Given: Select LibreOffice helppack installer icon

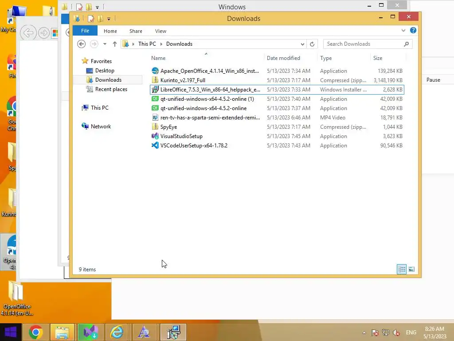Looking at the screenshot, I should coord(155,90).
